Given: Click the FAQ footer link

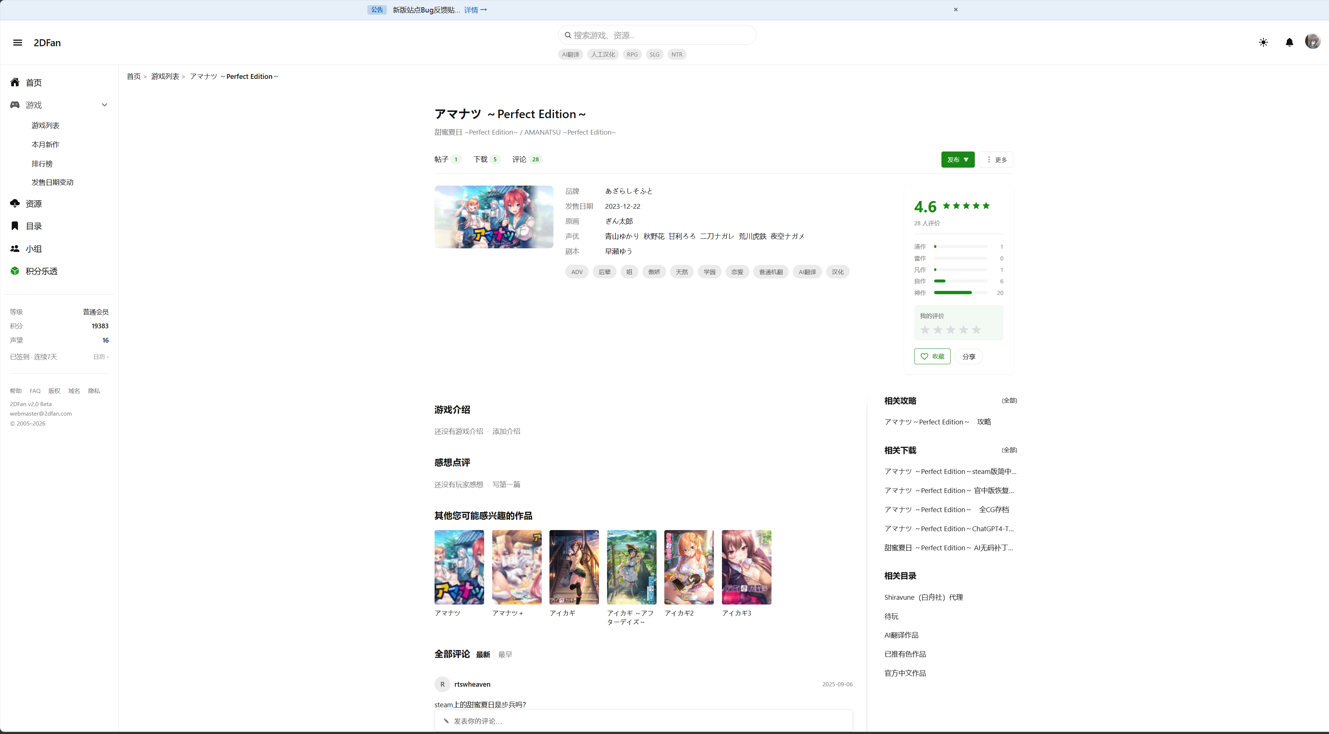Looking at the screenshot, I should pyautogui.click(x=35, y=391).
